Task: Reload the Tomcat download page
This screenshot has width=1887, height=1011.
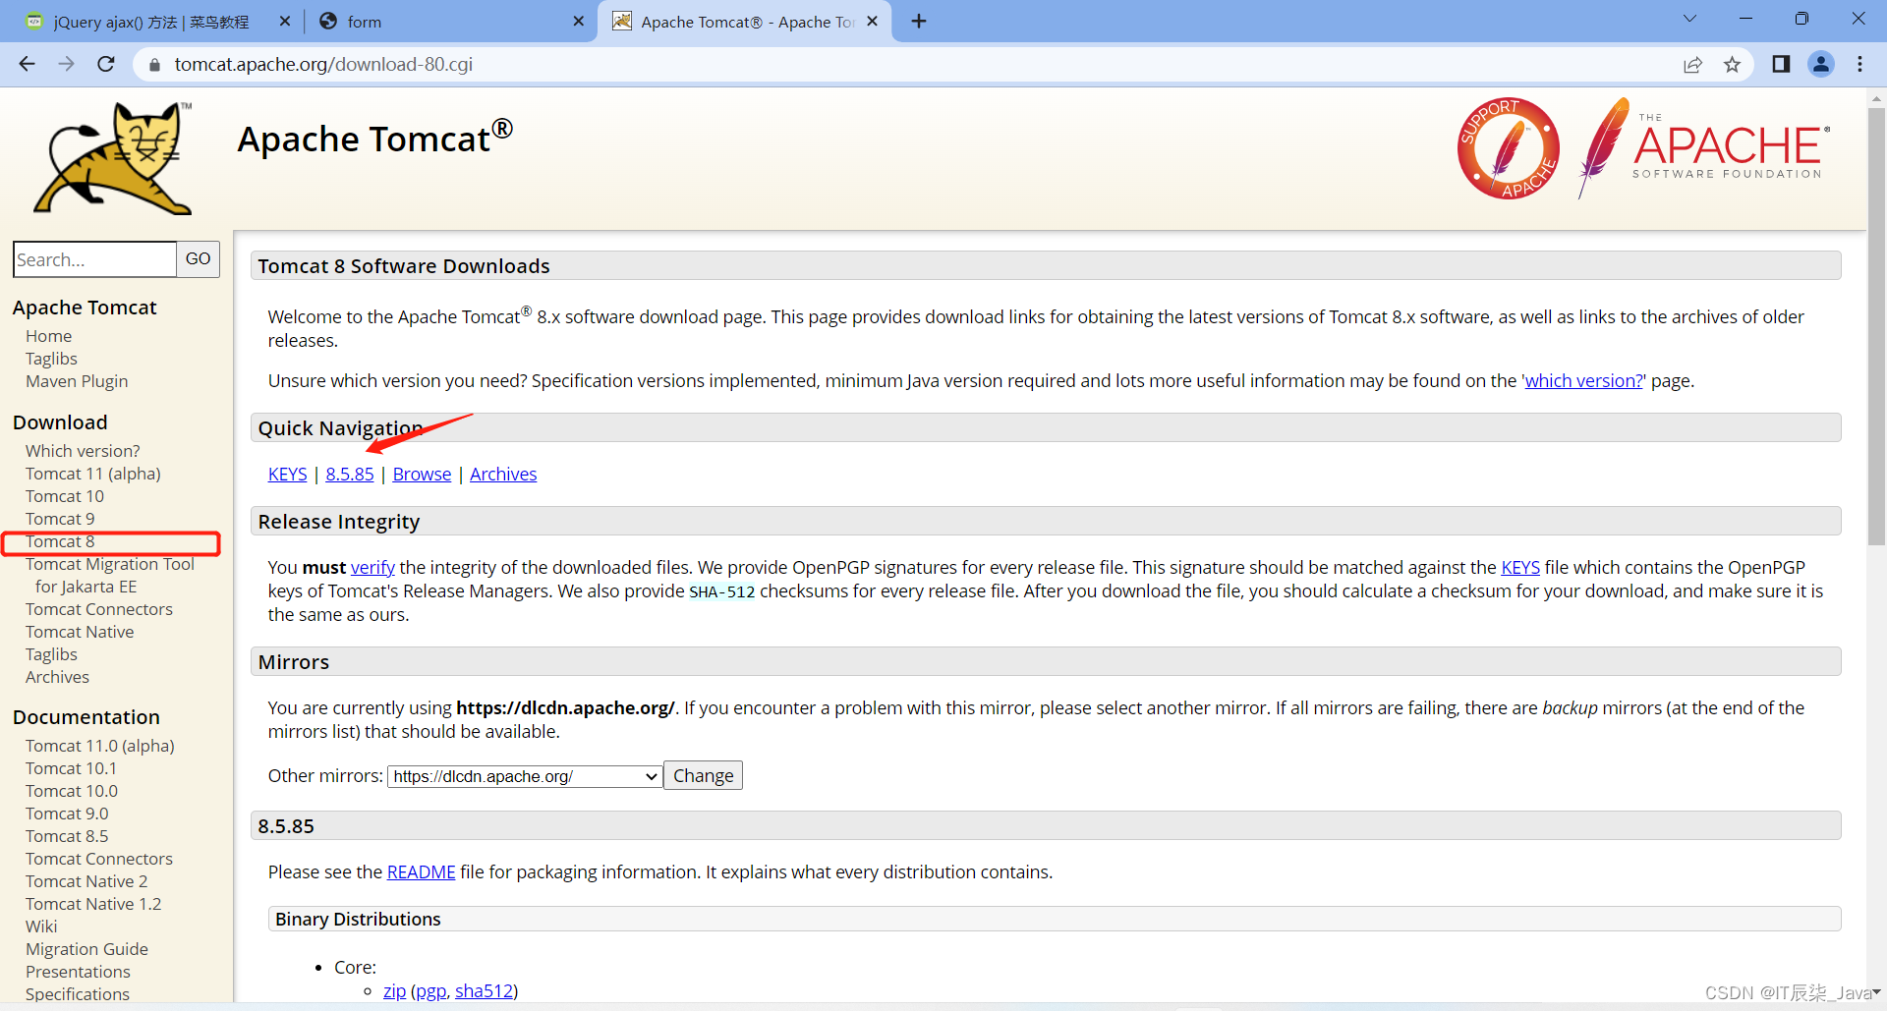Action: (106, 64)
